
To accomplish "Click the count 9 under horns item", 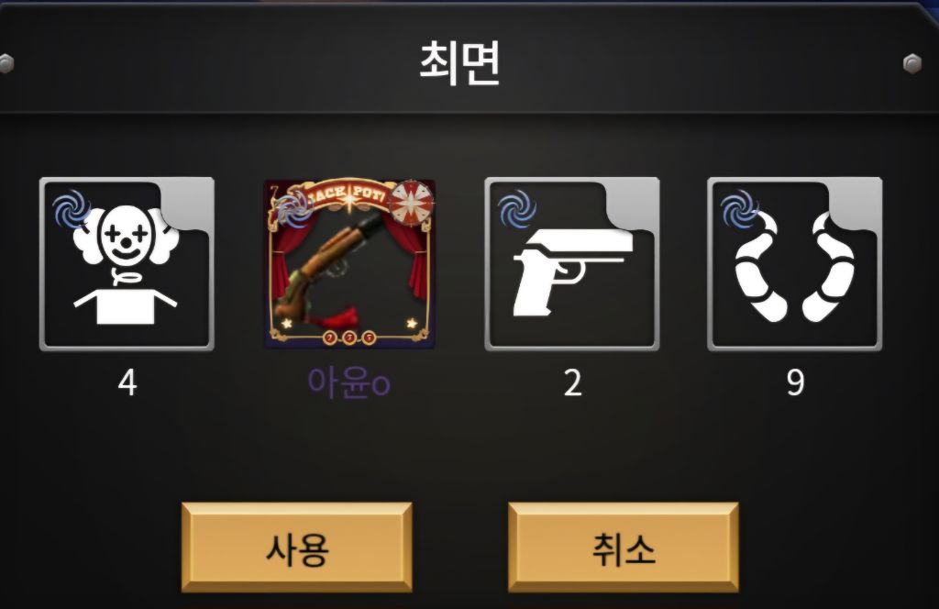I will [x=795, y=383].
